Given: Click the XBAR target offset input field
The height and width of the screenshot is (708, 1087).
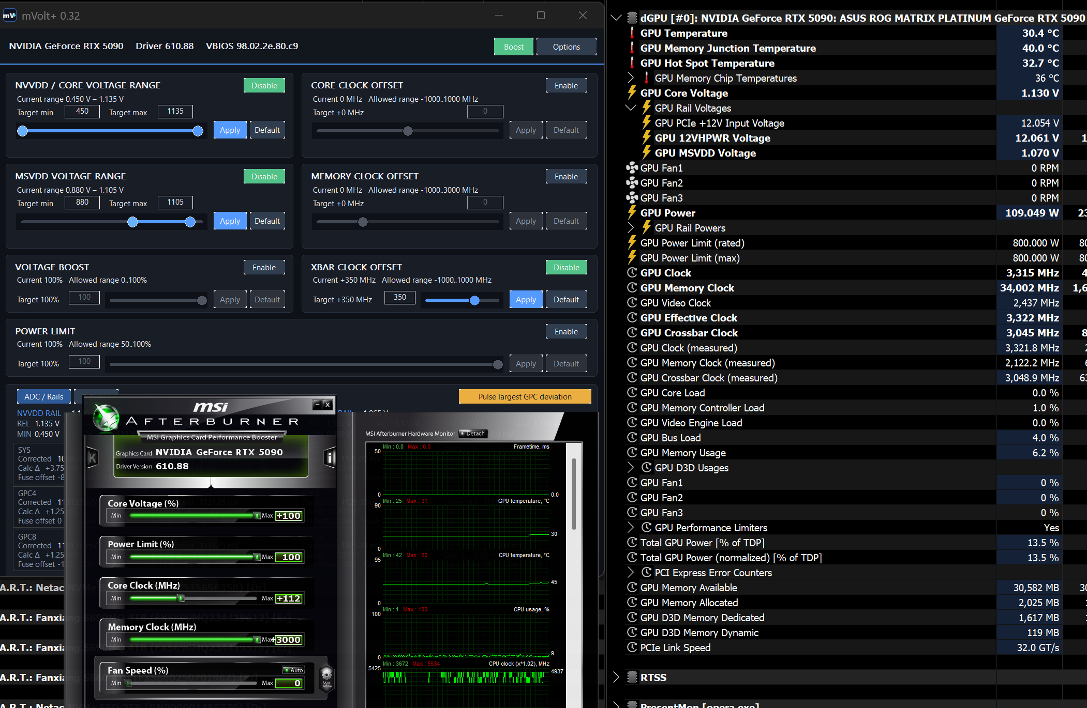Looking at the screenshot, I should pyautogui.click(x=400, y=298).
